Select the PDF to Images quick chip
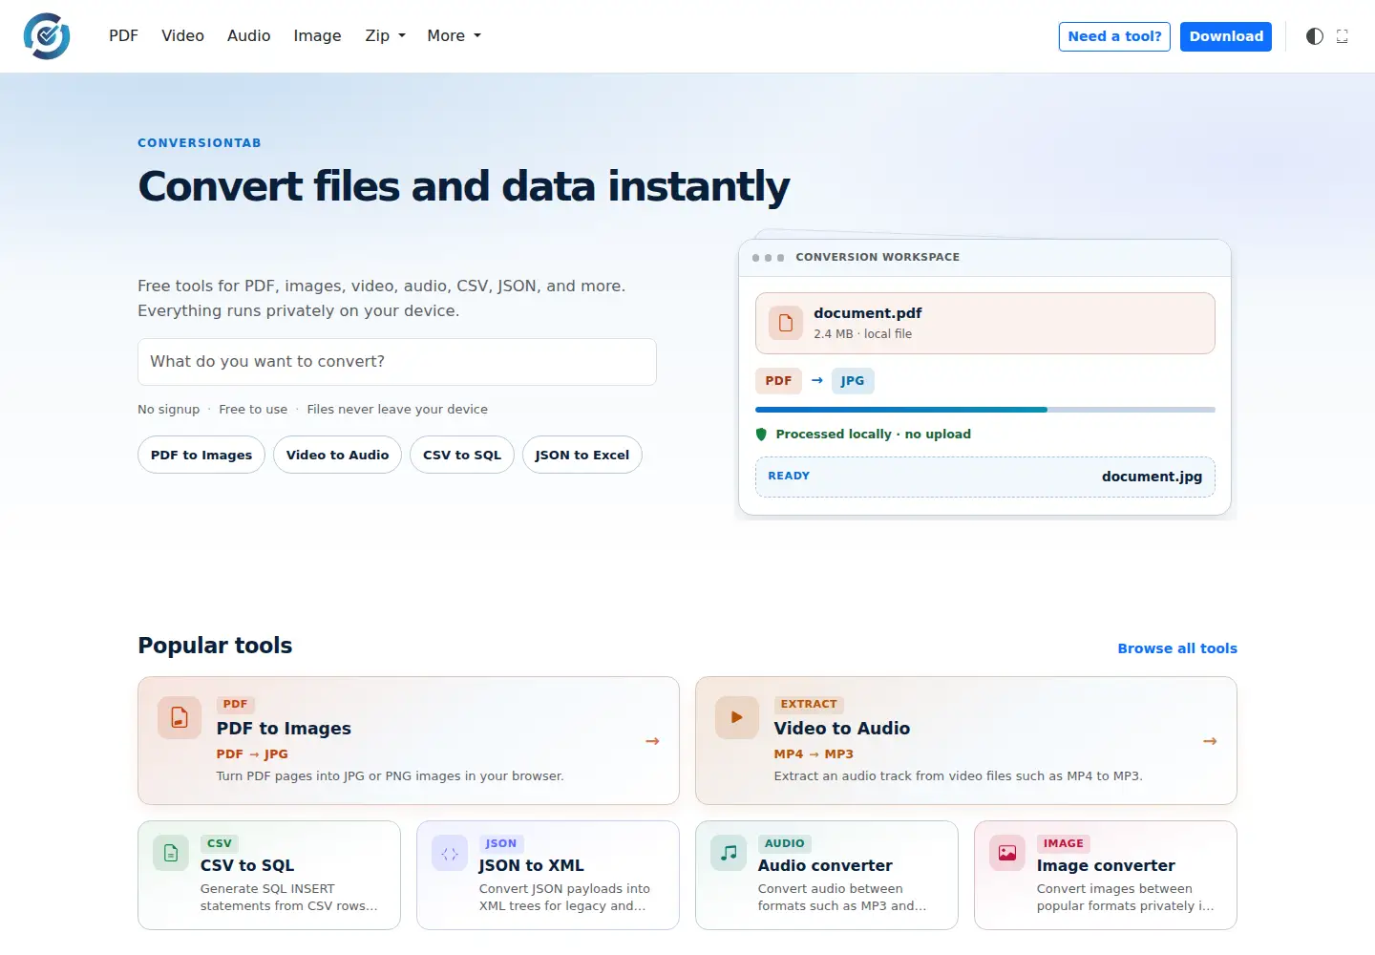Viewport: 1375px width, 955px height. pyautogui.click(x=201, y=455)
